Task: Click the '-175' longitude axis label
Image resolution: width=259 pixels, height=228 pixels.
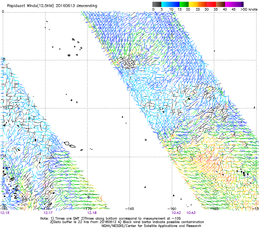Action: (x=46, y=209)
